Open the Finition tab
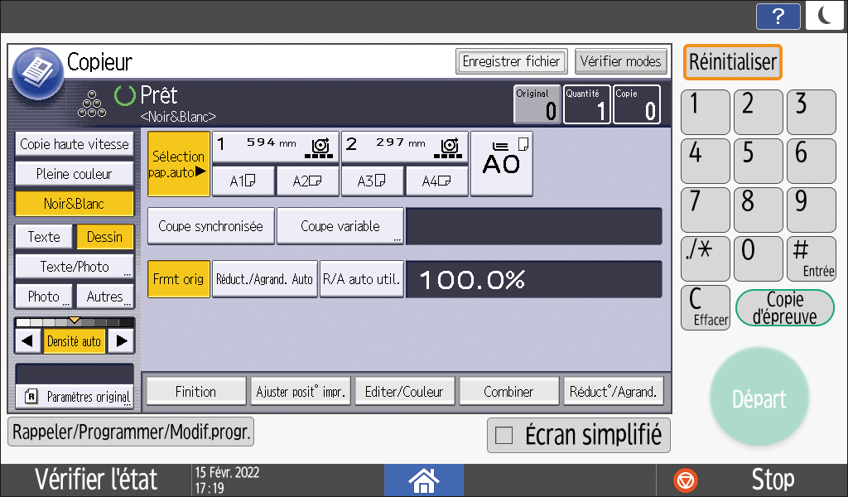 195,392
